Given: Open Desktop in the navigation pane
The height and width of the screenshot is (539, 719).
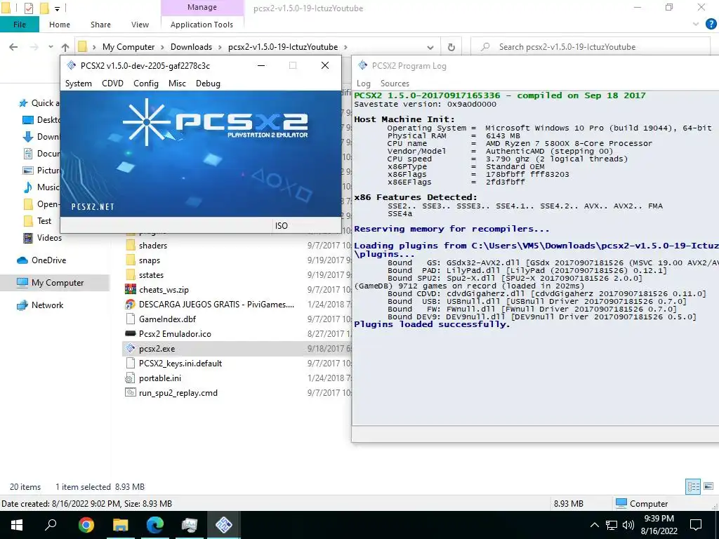Looking at the screenshot, I should coord(41,120).
